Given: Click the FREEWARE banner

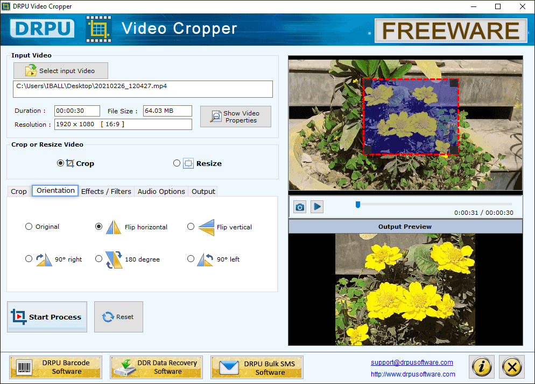Looking at the screenshot, I should point(450,31).
